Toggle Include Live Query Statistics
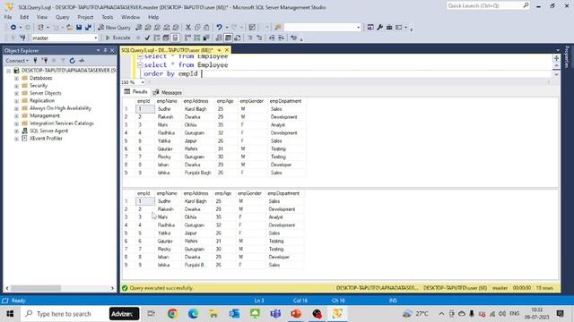 [197, 38]
